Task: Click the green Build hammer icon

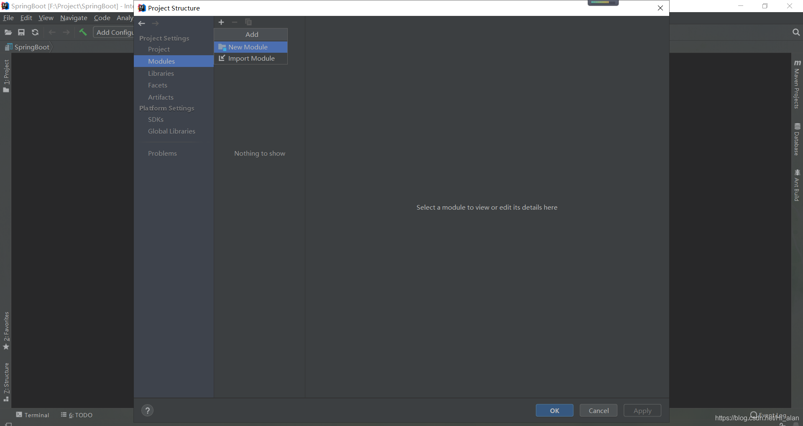Action: click(83, 32)
